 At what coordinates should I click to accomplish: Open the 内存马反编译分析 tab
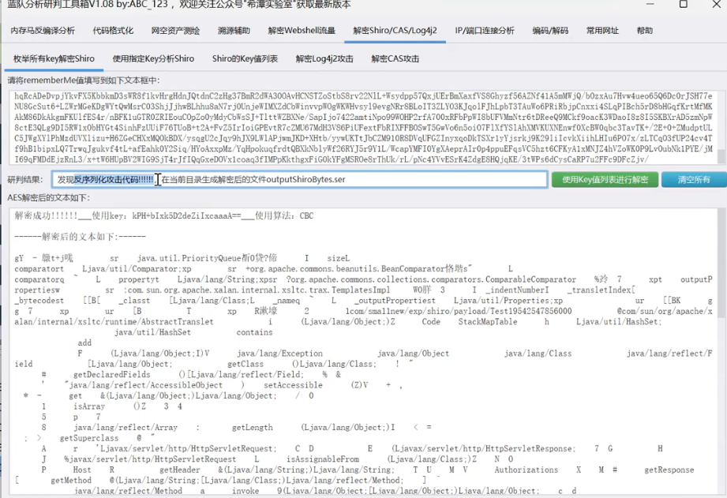click(x=43, y=31)
